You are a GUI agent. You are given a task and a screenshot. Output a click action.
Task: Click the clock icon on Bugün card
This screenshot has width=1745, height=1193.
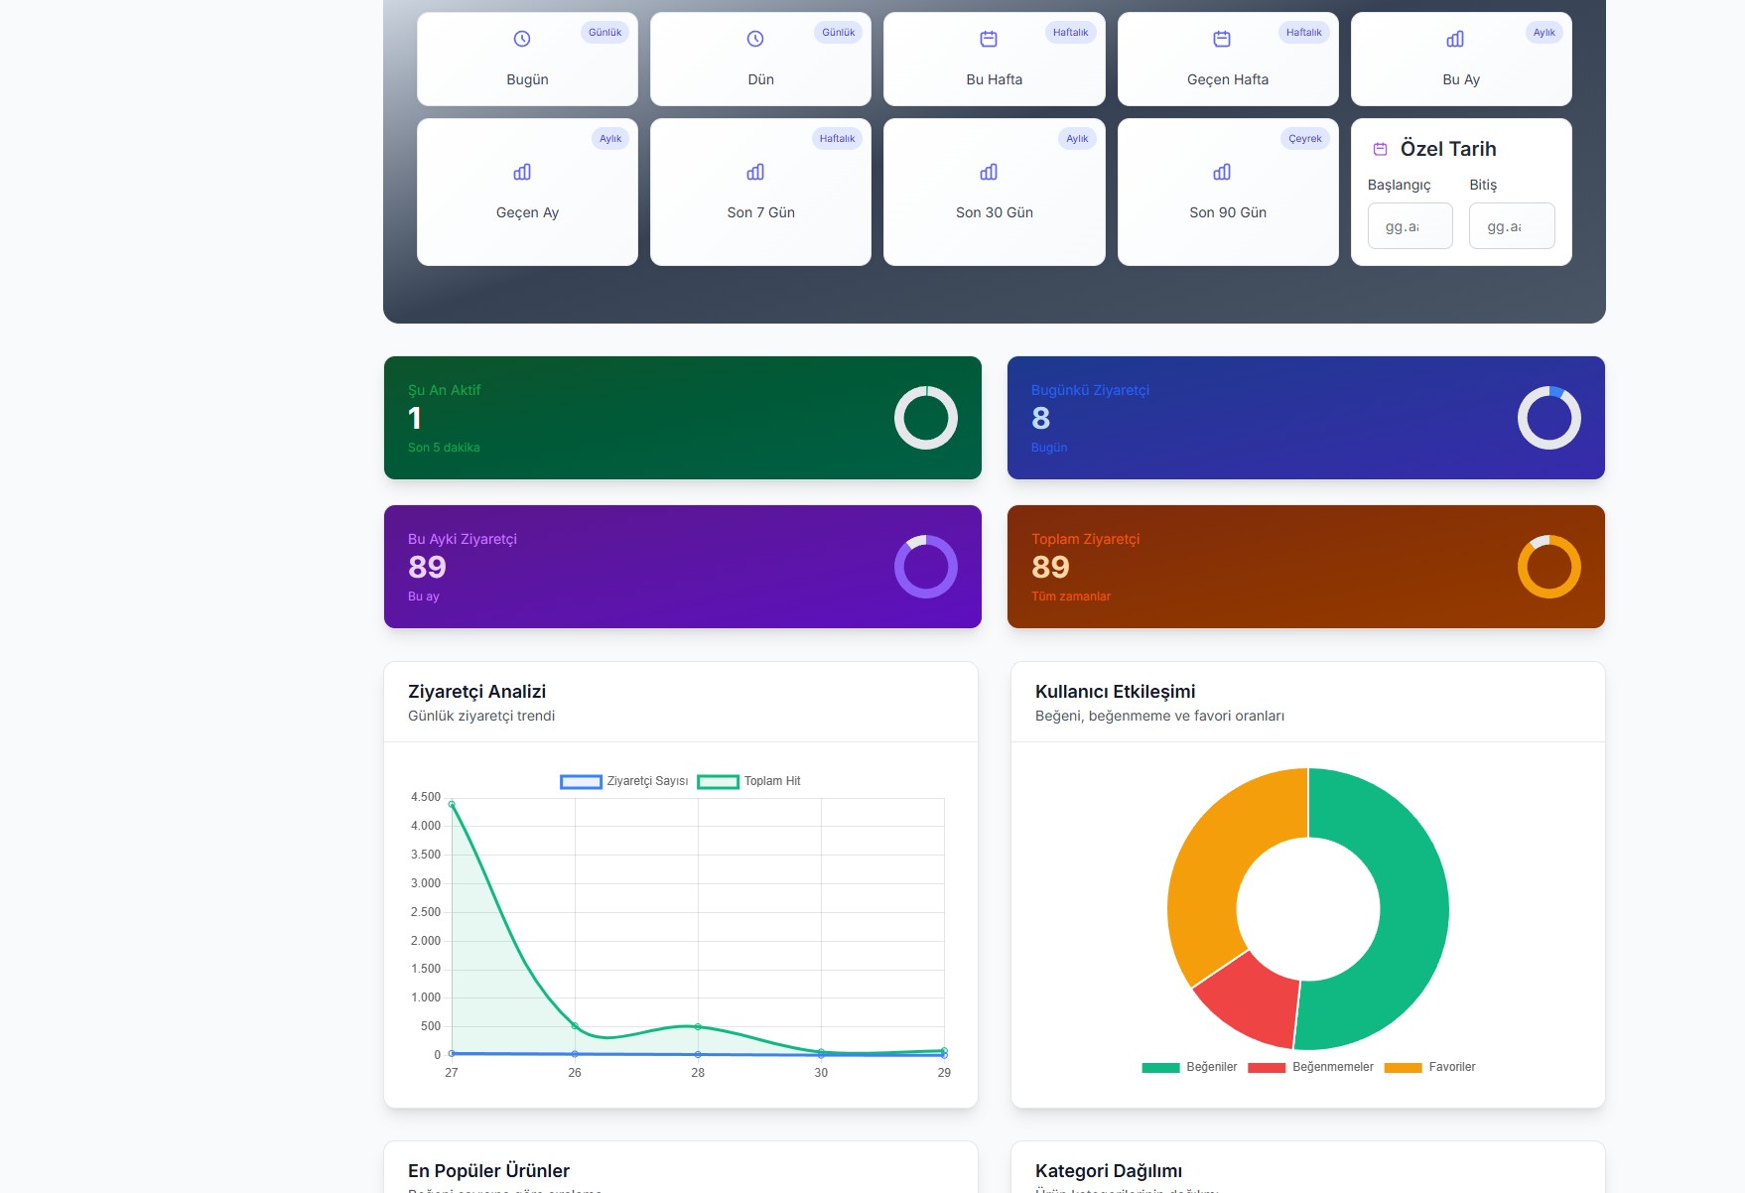click(x=522, y=39)
